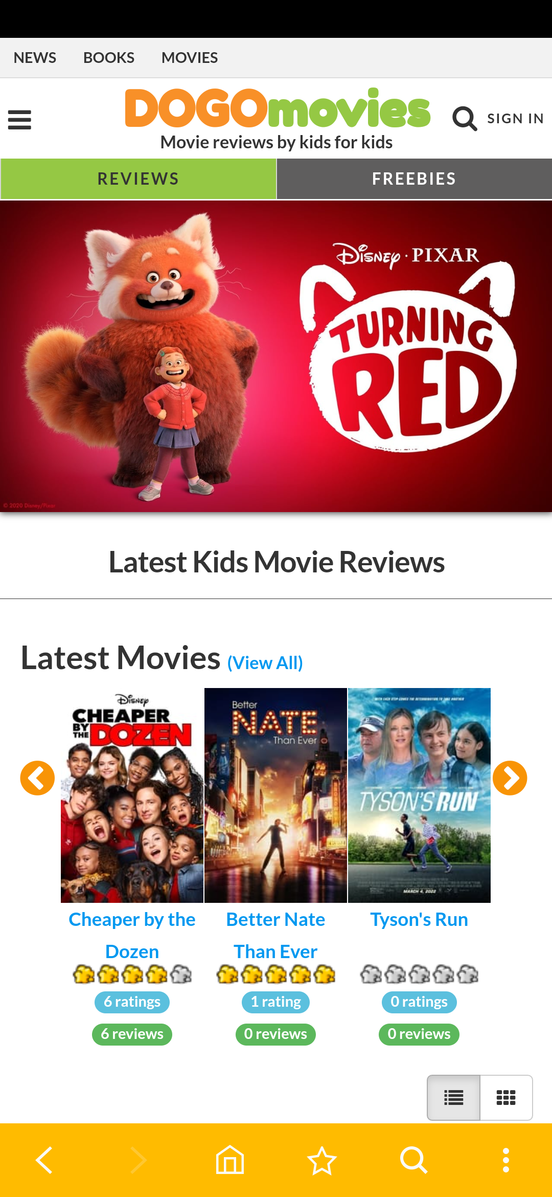
Task: Switch to list view toggle
Action: tap(453, 1098)
